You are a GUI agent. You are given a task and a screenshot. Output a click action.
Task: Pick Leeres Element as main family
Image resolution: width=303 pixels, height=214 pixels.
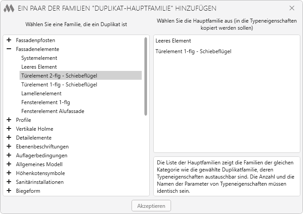click(173, 41)
